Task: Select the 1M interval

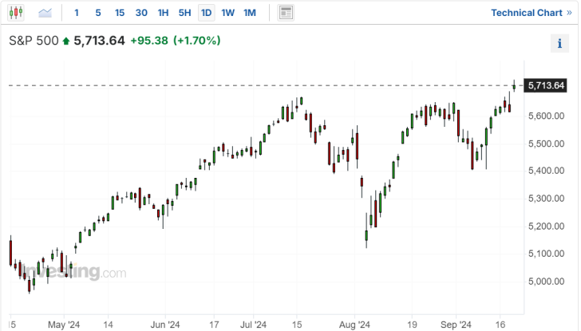Action: (250, 13)
